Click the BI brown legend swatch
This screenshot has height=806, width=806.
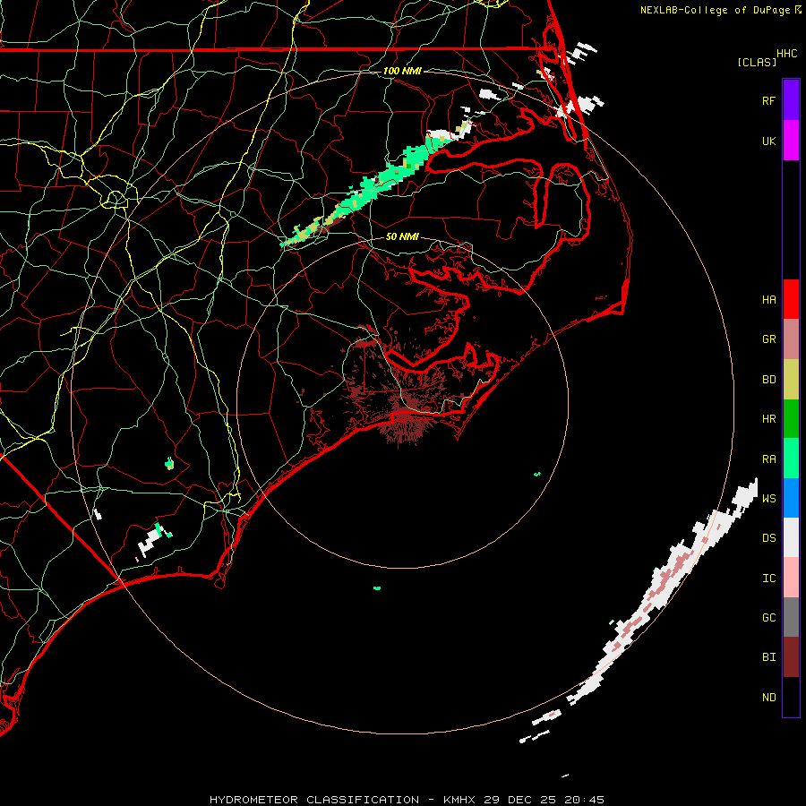791,657
